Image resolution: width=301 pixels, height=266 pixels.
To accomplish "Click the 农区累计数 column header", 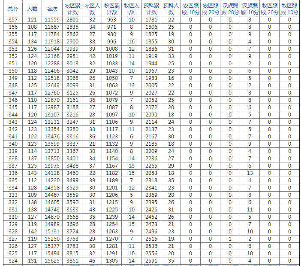I will click(72, 9).
